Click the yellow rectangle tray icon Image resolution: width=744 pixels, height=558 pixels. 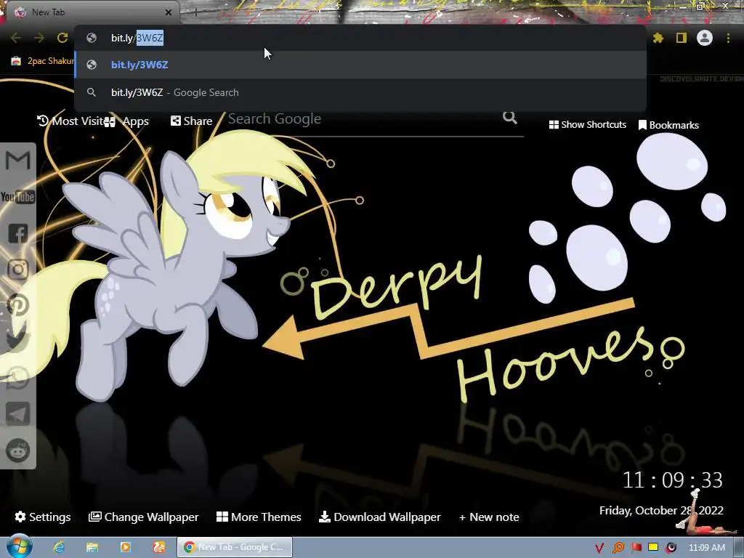pos(653,548)
